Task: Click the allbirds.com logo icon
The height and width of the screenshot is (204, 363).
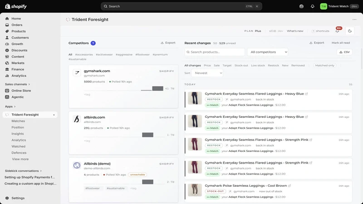Action: point(77,119)
